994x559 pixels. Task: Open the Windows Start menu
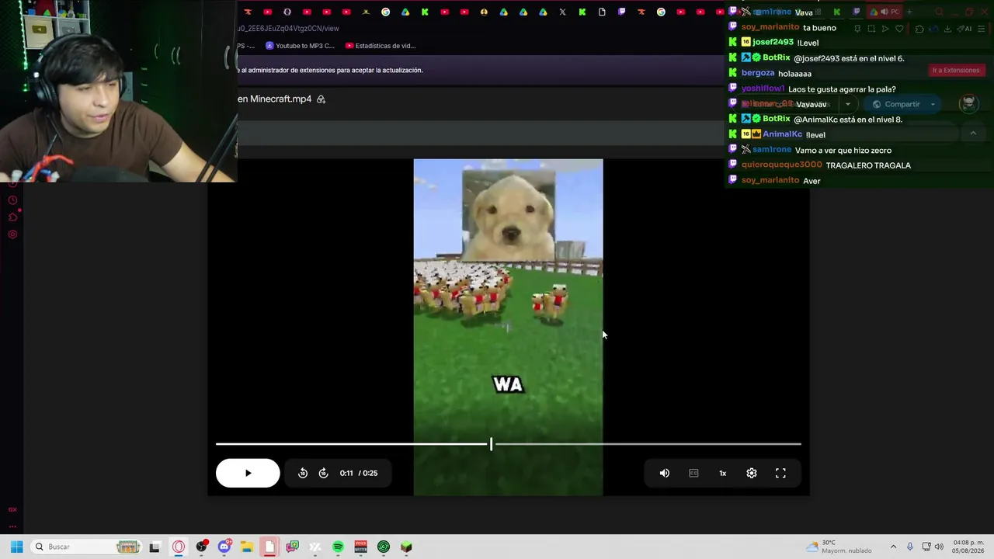(16, 547)
